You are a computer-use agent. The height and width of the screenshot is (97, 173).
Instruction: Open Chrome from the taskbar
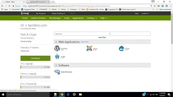62,95
